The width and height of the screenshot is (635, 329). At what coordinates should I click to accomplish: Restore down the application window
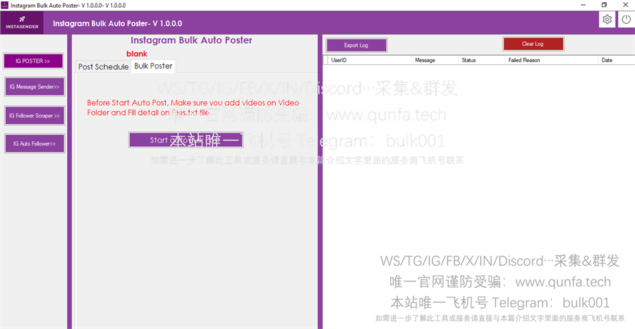[x=604, y=5]
